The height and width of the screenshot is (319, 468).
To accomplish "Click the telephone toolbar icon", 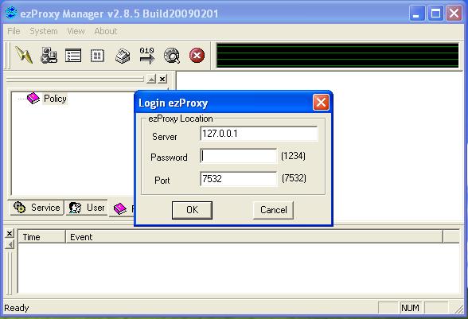I will click(123, 56).
